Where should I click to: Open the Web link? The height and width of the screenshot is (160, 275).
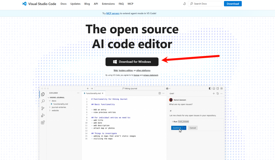pos(115,70)
